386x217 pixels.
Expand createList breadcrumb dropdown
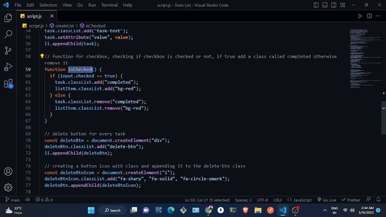pyautogui.click(x=62, y=25)
